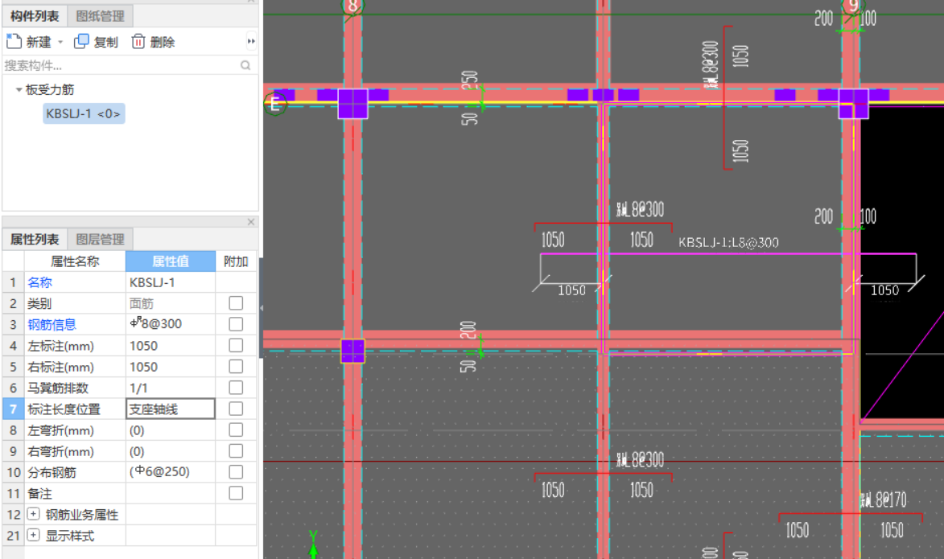The height and width of the screenshot is (559, 944).
Task: Click the panel collapse arrow handle
Action: coord(262,307)
